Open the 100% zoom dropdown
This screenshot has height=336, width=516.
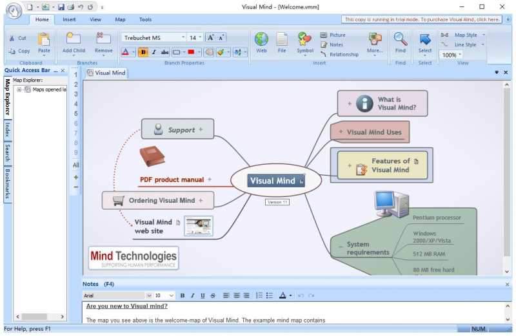(460, 55)
